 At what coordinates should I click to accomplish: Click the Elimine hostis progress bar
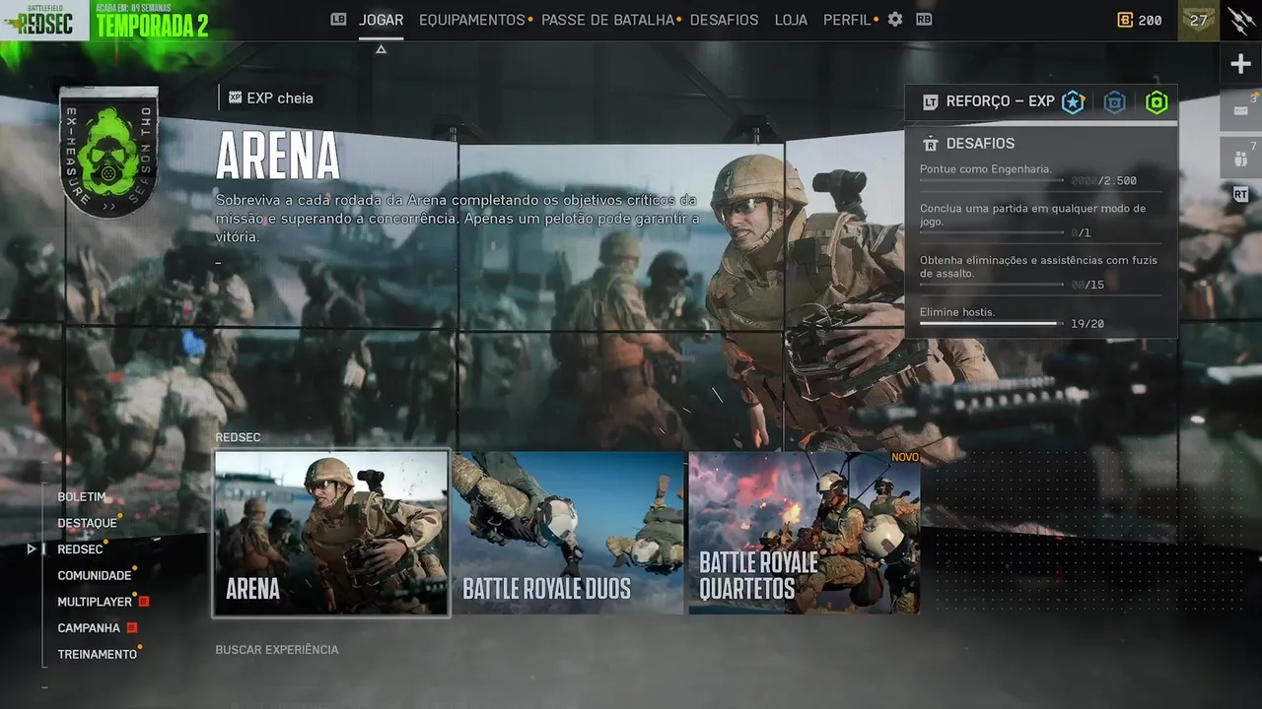tap(992, 323)
